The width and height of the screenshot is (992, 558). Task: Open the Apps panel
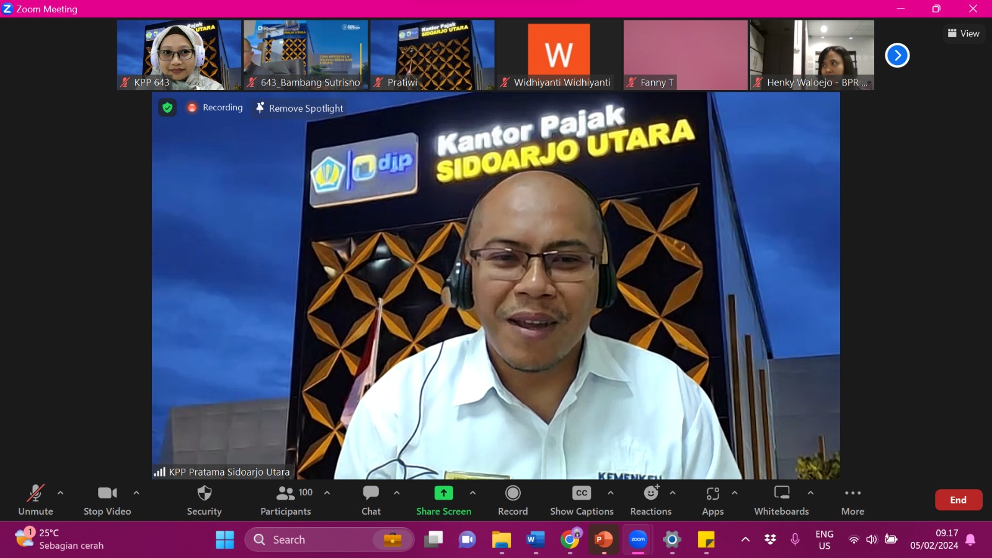pos(712,500)
